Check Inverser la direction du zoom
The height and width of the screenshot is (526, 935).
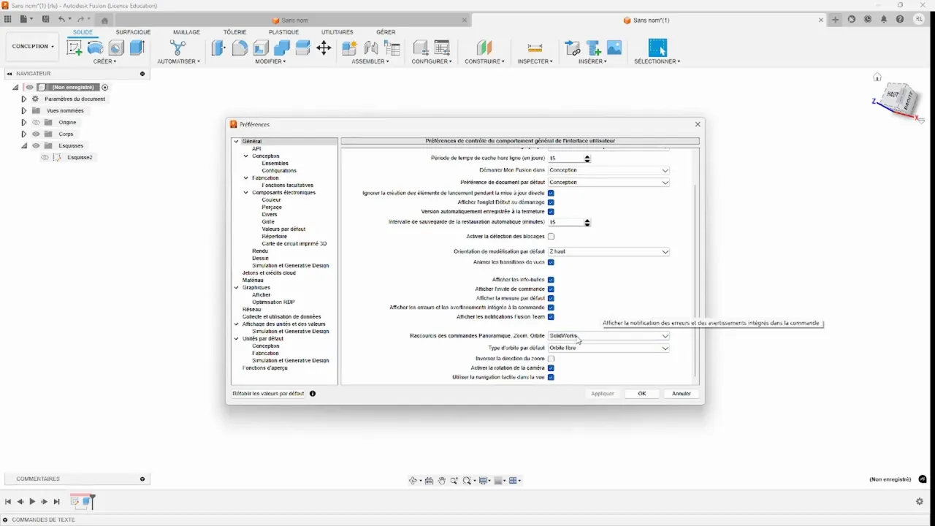click(x=552, y=358)
